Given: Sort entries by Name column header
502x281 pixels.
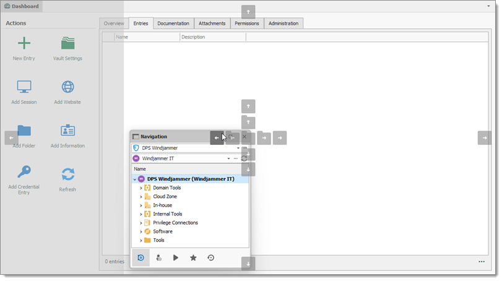Looking at the screenshot, I should pyautogui.click(x=147, y=37).
